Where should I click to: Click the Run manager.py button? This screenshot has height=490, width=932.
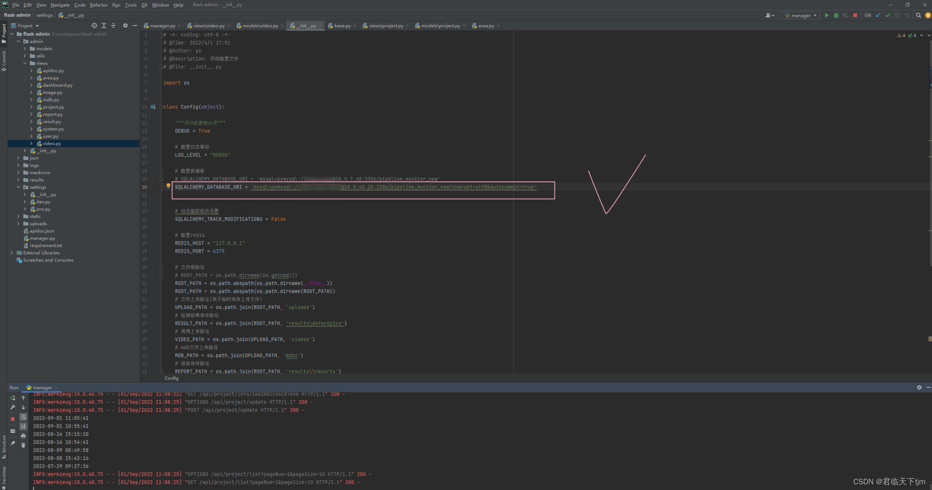pyautogui.click(x=827, y=15)
